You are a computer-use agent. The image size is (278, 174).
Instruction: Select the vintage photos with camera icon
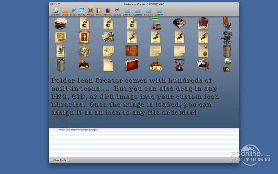[x=108, y=37]
